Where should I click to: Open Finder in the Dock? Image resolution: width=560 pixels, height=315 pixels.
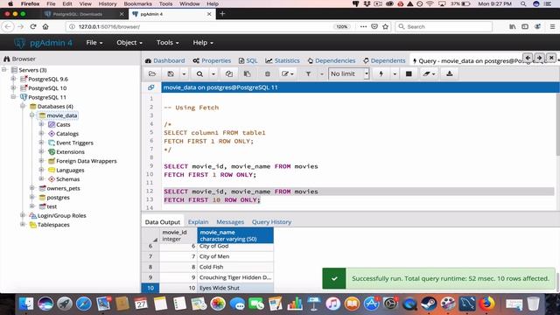tap(26, 304)
